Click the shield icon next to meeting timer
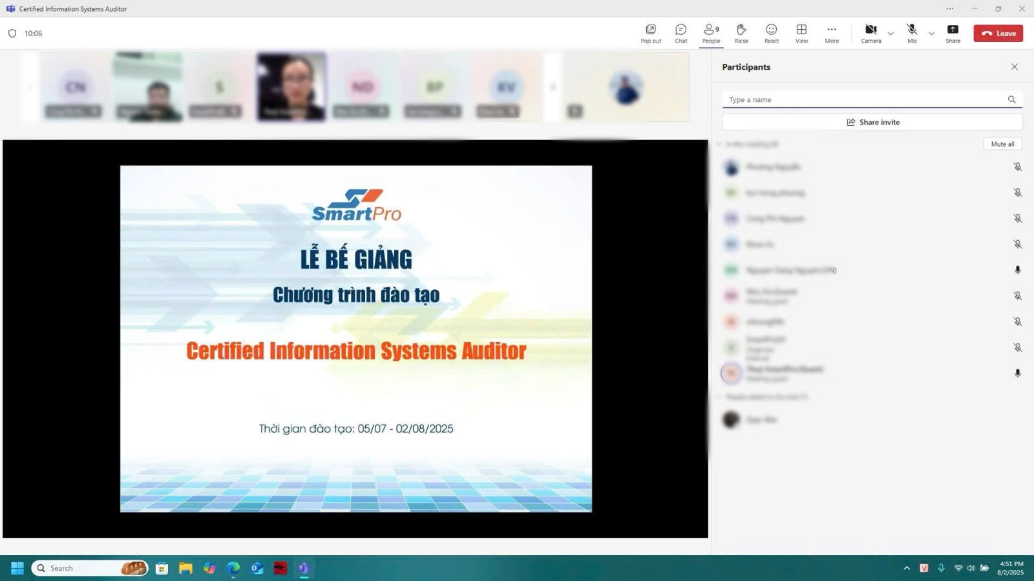 pyautogui.click(x=12, y=34)
